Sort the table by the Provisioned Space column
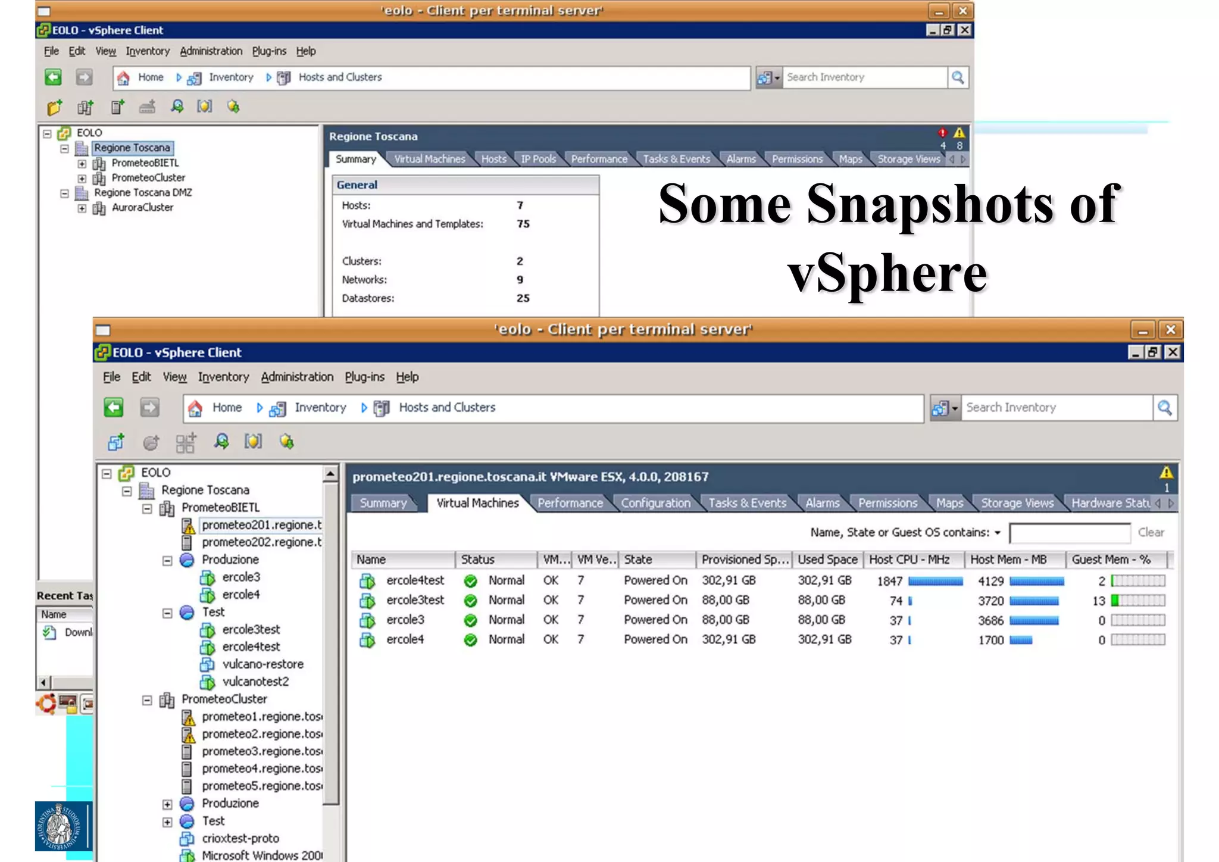The width and height of the screenshot is (1219, 862). pos(744,560)
